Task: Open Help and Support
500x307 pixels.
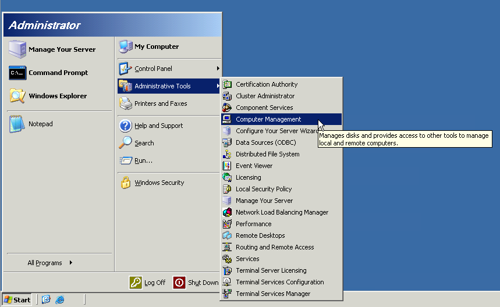Action: click(169, 126)
